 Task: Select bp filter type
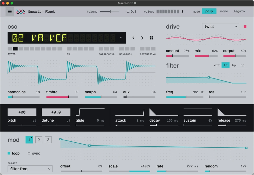click(234, 65)
